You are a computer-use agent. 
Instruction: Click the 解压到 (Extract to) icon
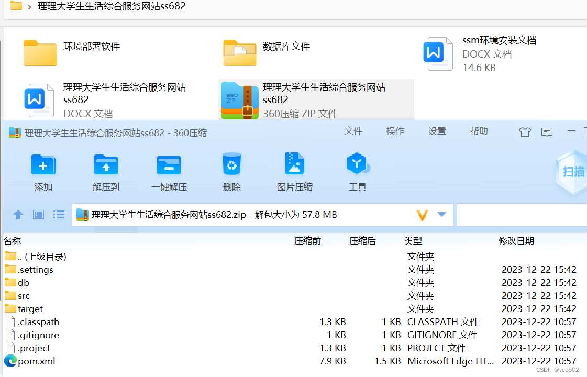[106, 165]
